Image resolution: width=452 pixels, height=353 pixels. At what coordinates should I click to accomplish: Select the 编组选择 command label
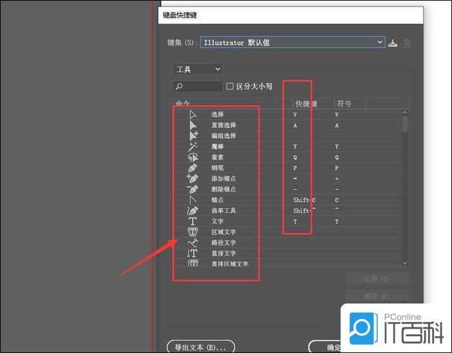pyautogui.click(x=223, y=136)
